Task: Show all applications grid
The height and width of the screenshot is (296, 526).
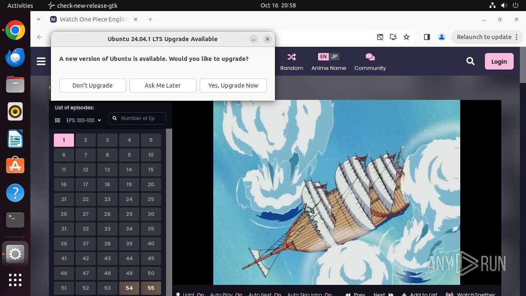Action: (15, 280)
